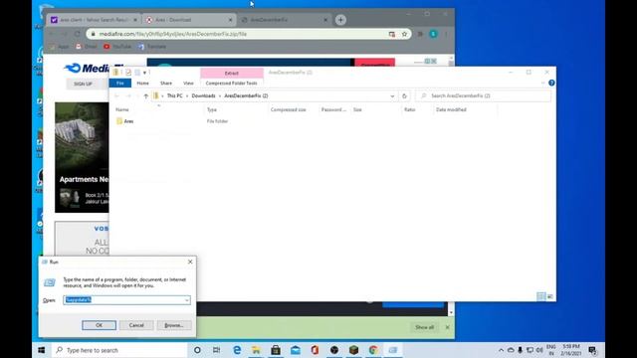Open the Chrome three-dot menu
Screen dimensions: 637x358
pyautogui.click(x=446, y=34)
